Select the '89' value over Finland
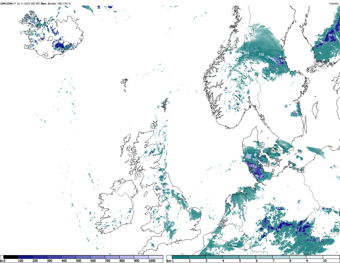 (x=330, y=35)
